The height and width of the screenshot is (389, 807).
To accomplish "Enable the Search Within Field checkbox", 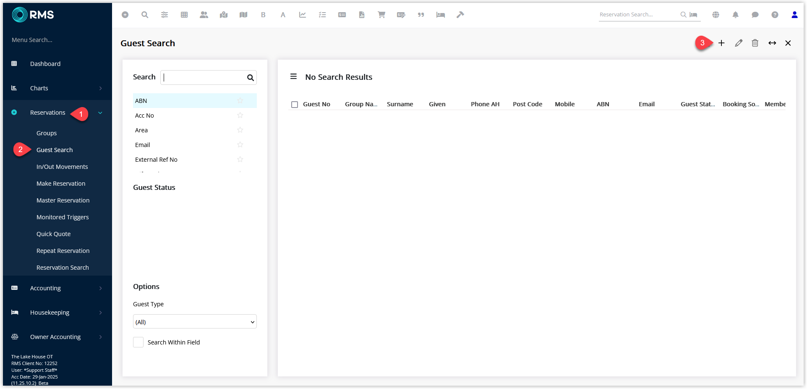I will 138,342.
